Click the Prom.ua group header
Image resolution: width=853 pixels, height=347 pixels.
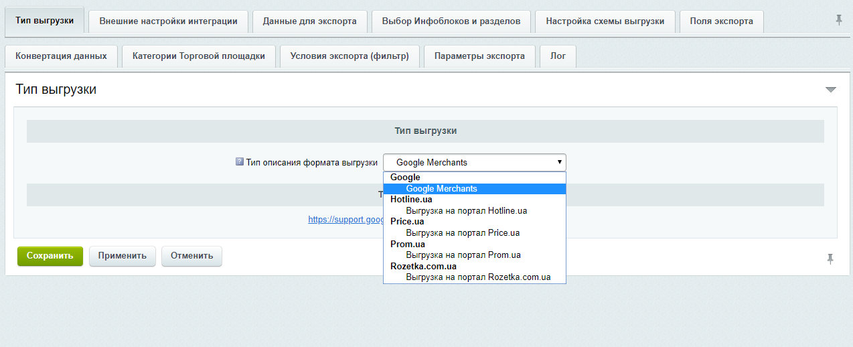coord(408,244)
